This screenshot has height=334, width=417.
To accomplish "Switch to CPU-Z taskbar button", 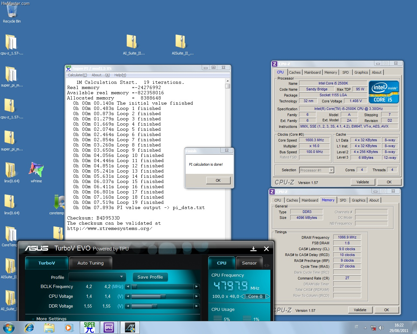I will [x=109, y=327].
